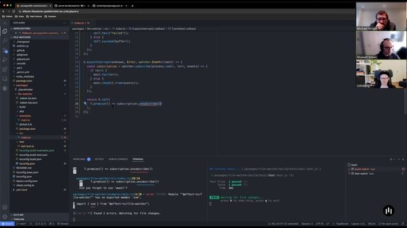Click the Spaces indentation status item
The width and height of the screenshot is (407, 228).
[x=307, y=224]
